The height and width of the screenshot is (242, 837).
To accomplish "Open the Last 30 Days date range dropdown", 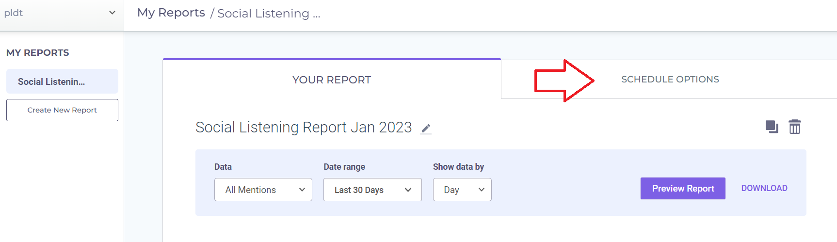I will pos(372,190).
